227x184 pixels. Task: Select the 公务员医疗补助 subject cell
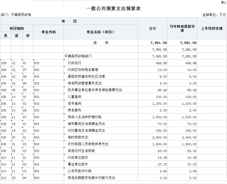79,171
